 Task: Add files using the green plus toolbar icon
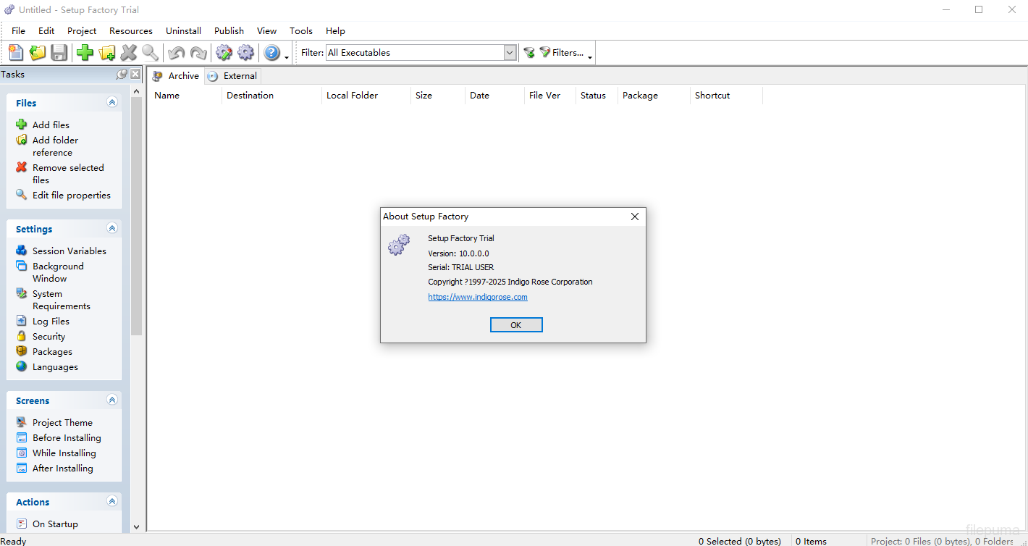[85, 52]
